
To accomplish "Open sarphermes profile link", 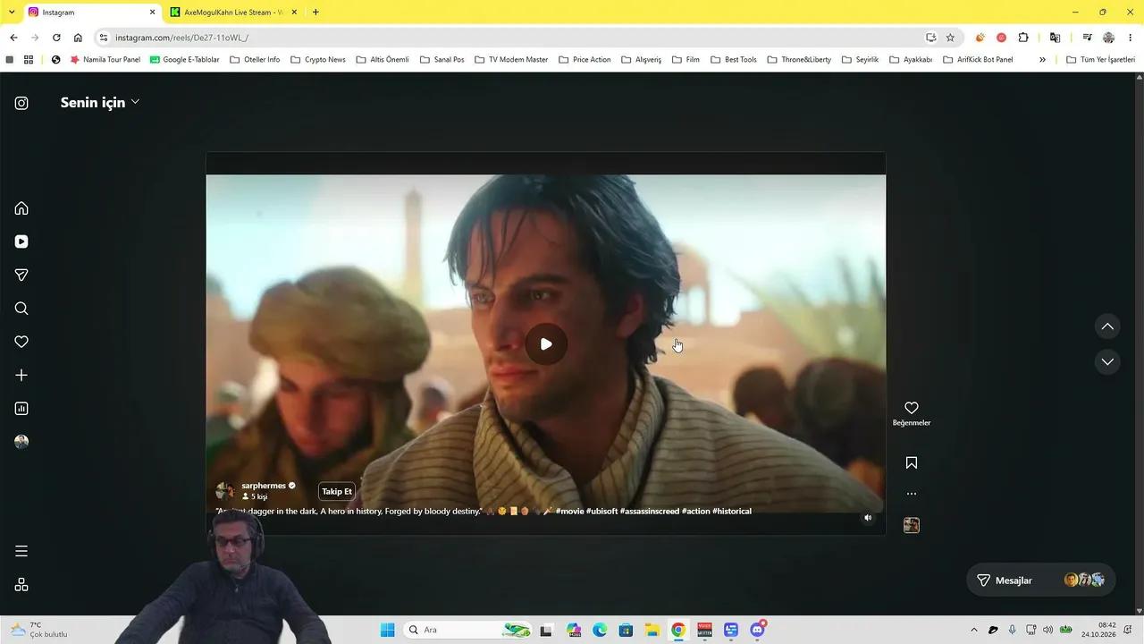I will coord(264,486).
